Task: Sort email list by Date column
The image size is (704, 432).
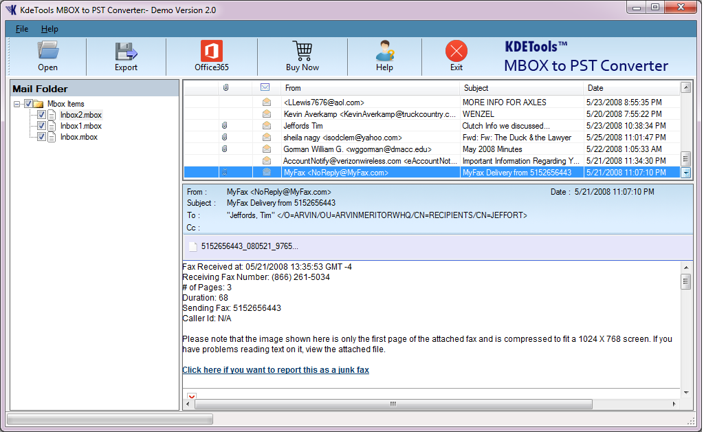Action: [632, 87]
